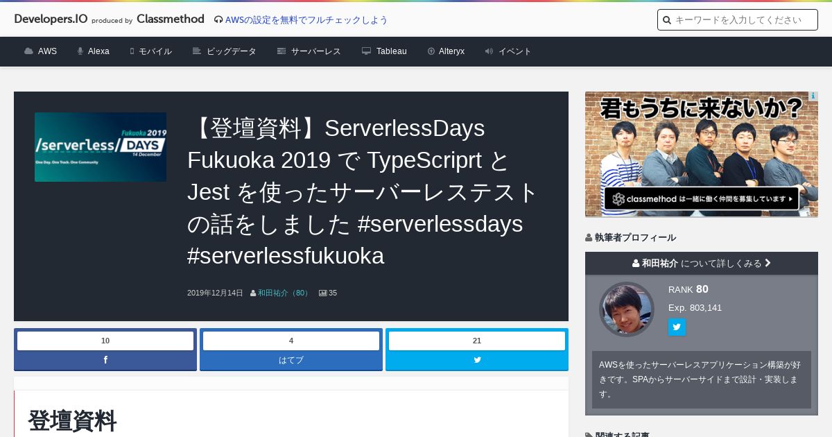Screen dimensions: 832x437
Task: Bookmark the article with はてブ button
Action: [291, 360]
